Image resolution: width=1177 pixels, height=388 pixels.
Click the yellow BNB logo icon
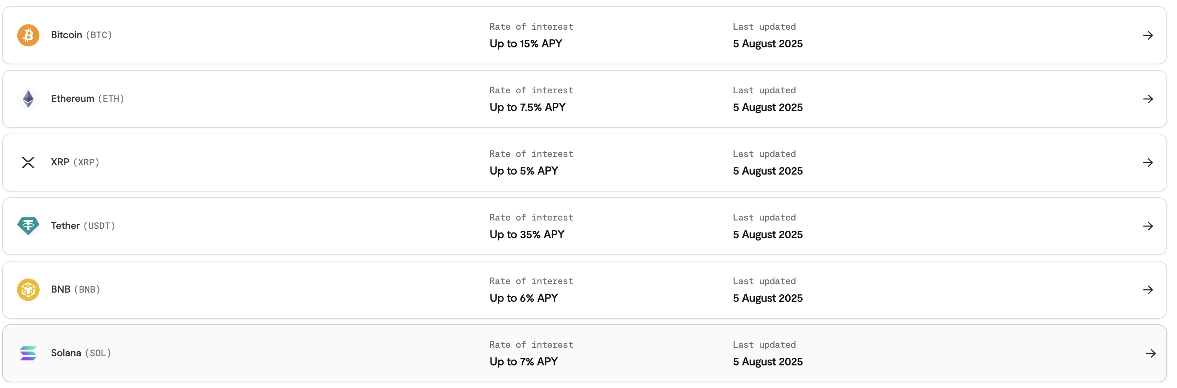coord(28,289)
